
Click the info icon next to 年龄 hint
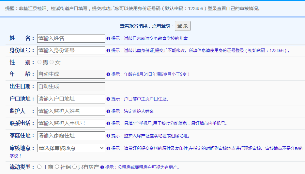tap(108, 74)
